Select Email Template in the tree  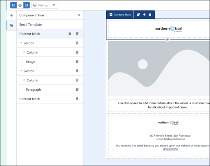50,25
